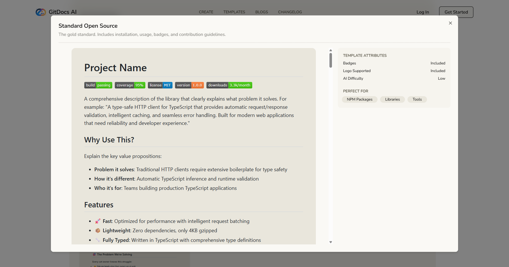Select the Tools chip under Perfect For
509x267 pixels.
click(x=417, y=99)
